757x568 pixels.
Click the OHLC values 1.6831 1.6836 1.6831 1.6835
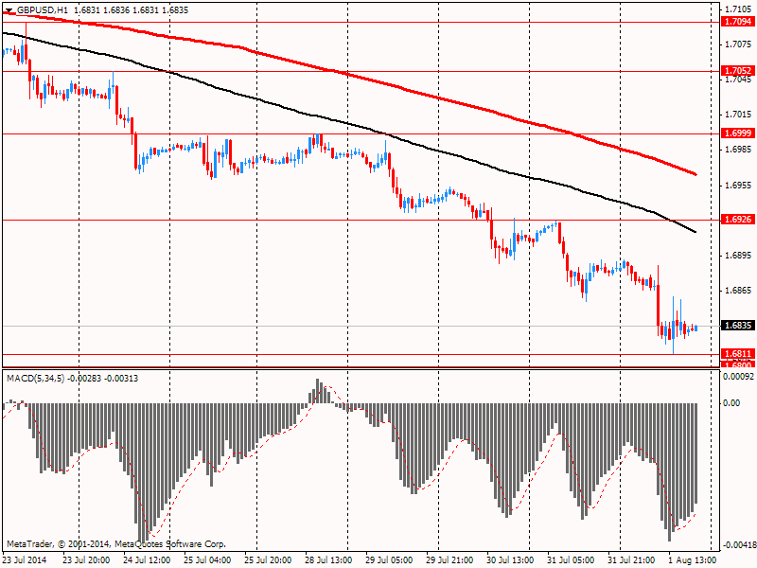(132, 10)
